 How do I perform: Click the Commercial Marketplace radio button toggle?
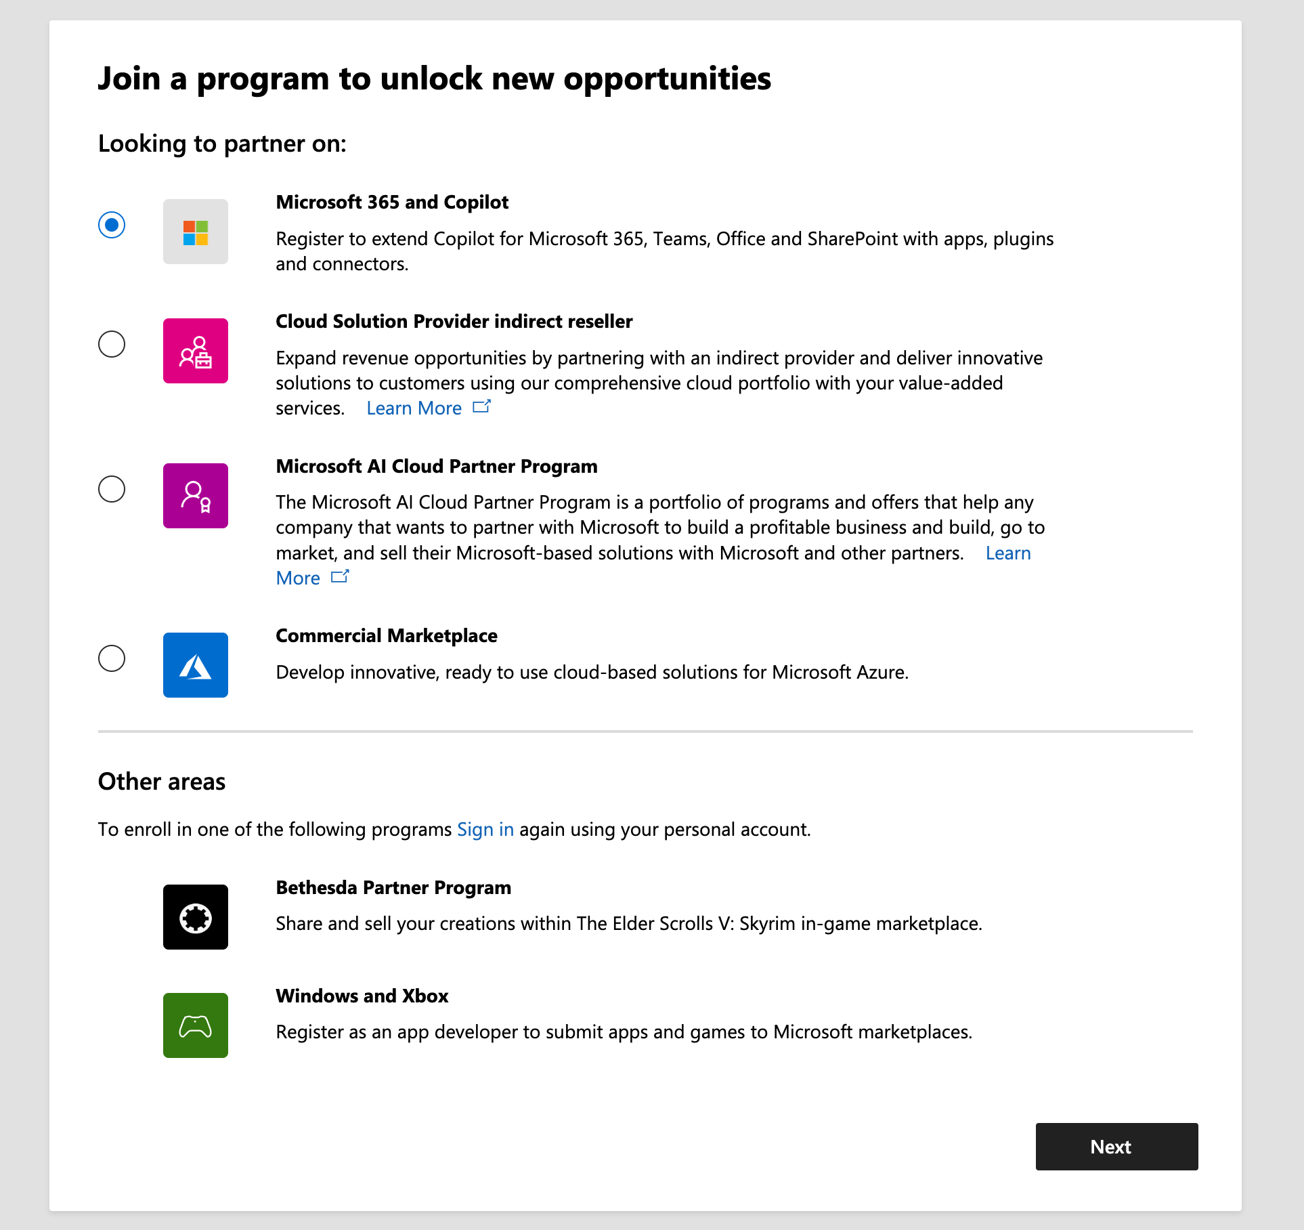coord(112,658)
